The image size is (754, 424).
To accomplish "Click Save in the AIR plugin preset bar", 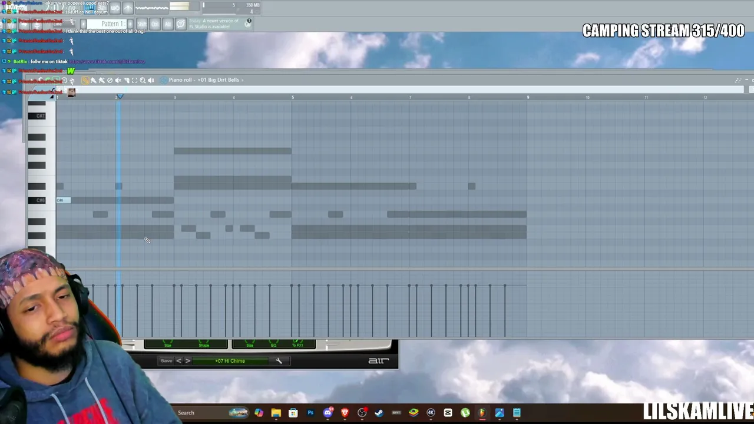I will (x=166, y=361).
